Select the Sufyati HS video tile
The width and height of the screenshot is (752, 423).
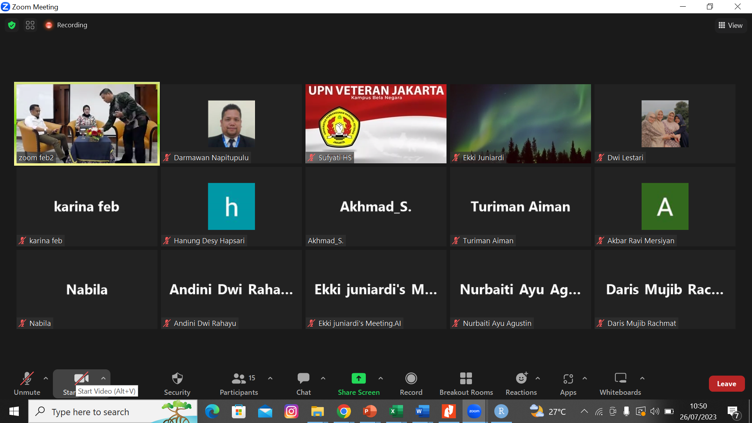tap(376, 124)
